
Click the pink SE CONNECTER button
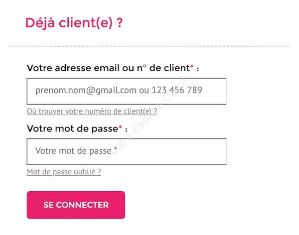tap(76, 205)
